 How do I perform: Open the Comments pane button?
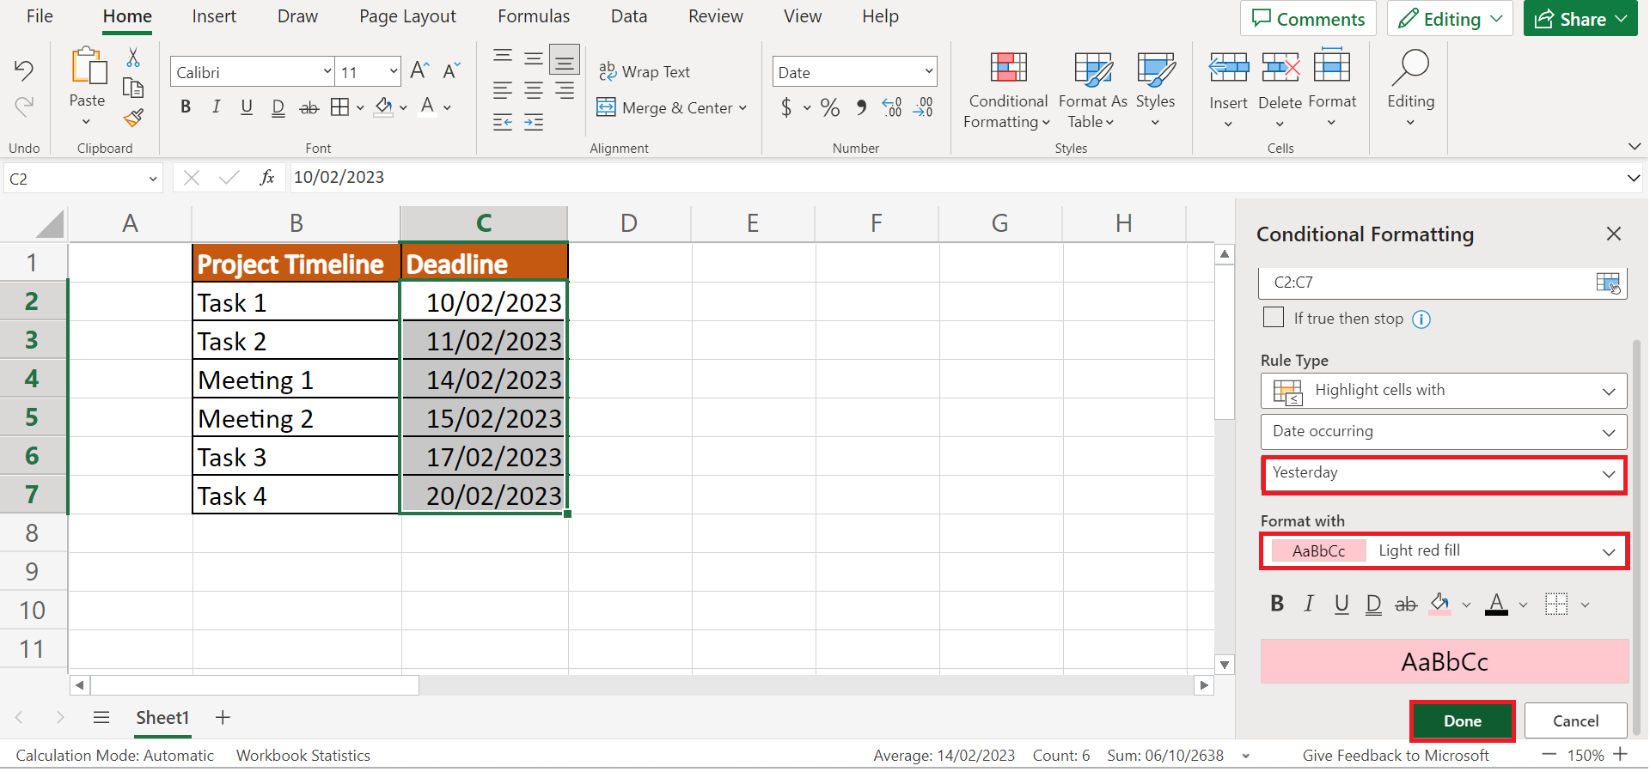(x=1309, y=19)
